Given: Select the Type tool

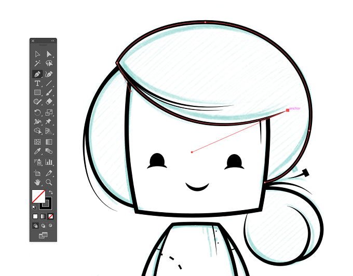Looking at the screenshot, I should tap(37, 83).
